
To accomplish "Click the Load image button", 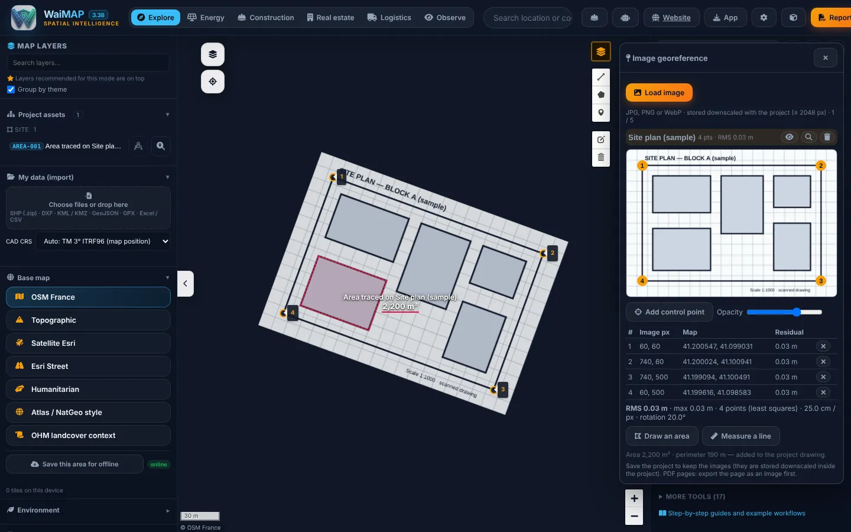I will pos(659,93).
